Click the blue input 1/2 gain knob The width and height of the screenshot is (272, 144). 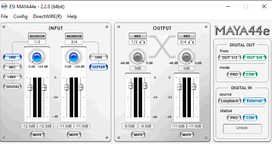pyautogui.click(x=37, y=57)
